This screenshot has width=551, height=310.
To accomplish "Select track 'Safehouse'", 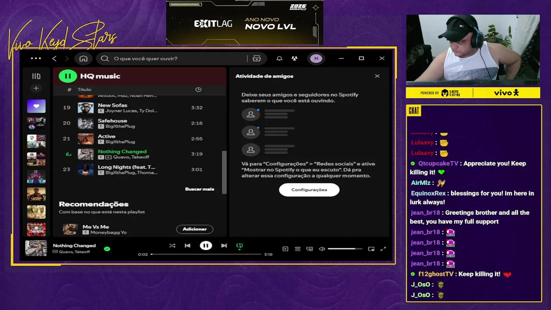I will click(x=112, y=121).
